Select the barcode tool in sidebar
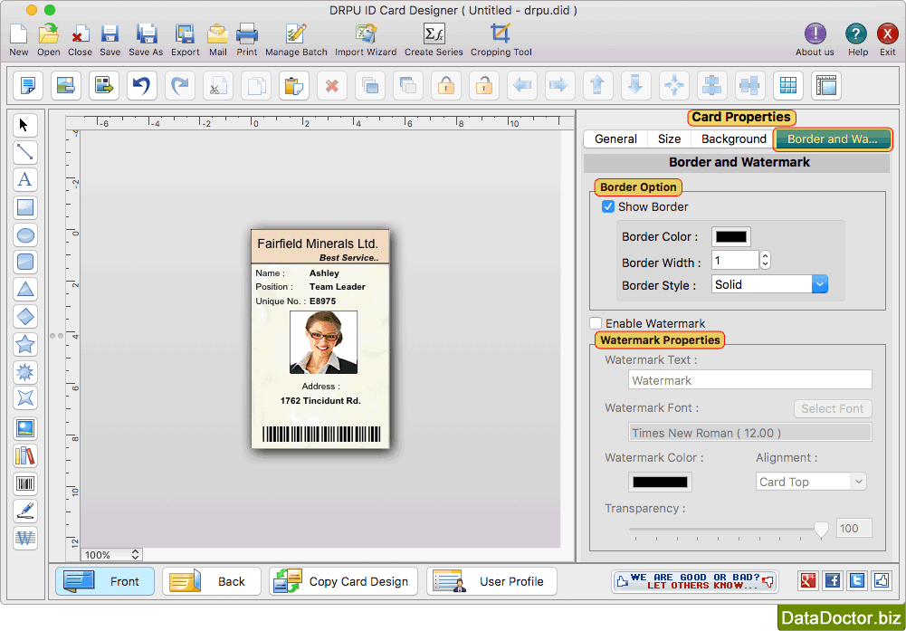Image resolution: width=906 pixels, height=631 pixels. coord(25,483)
